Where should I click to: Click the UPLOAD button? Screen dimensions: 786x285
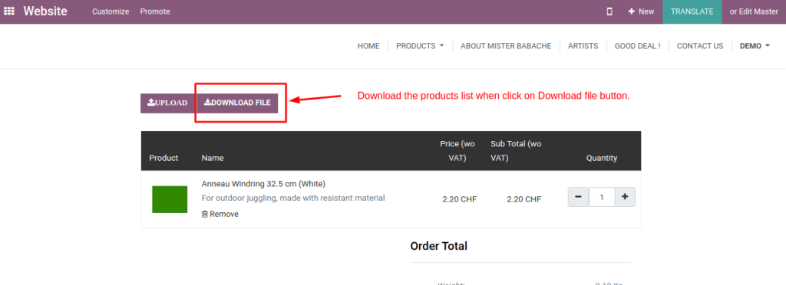pos(167,103)
